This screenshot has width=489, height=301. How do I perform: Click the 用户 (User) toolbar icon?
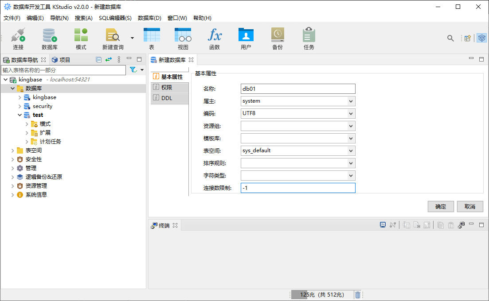tap(246, 35)
